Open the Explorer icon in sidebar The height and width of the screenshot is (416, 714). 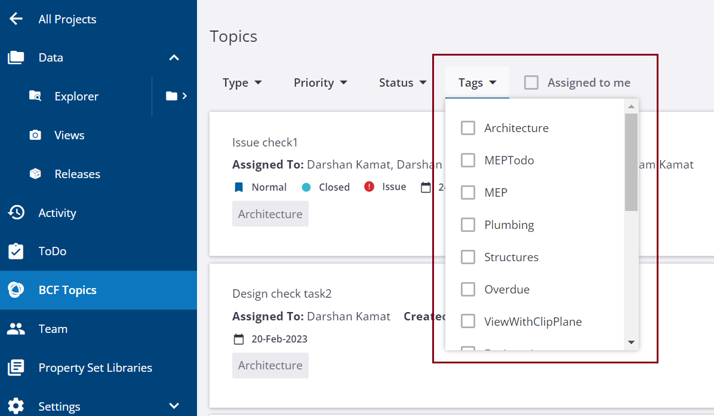point(35,96)
